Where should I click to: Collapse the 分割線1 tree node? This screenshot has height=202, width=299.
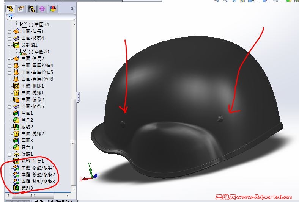point(9,45)
